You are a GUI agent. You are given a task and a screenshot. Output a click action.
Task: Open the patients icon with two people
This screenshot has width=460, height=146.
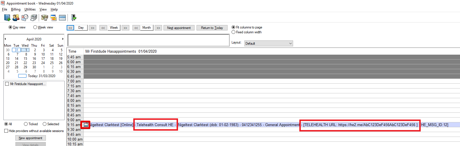coord(16,18)
